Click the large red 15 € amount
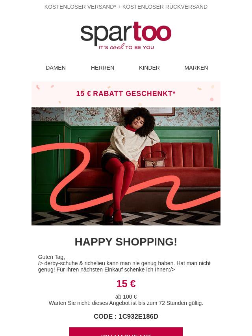Screen dimensions: 252x336 [126, 284]
